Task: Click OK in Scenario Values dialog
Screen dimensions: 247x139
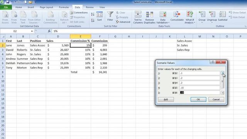Action: click(x=198, y=100)
